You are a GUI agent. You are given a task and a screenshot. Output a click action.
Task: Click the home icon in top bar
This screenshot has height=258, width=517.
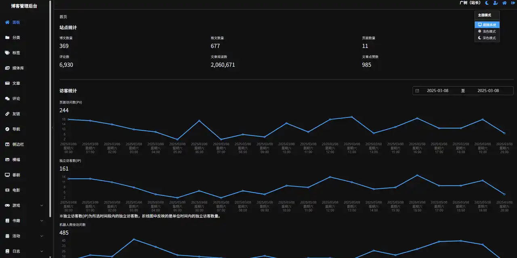click(x=504, y=3)
